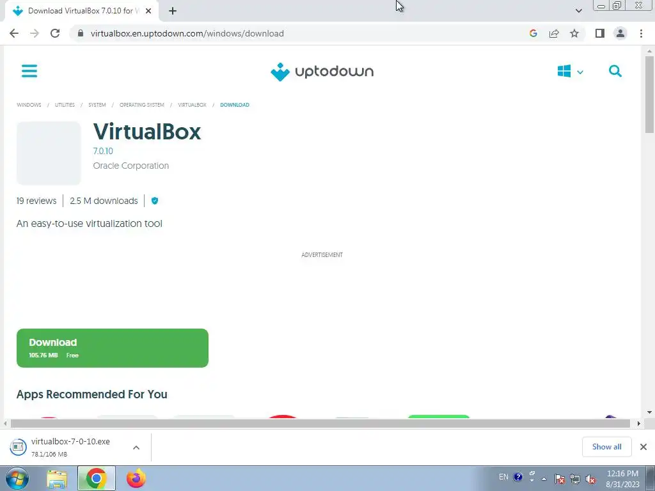This screenshot has width=655, height=491.
Task: Click Oracle Corporation developer name
Action: coord(130,166)
